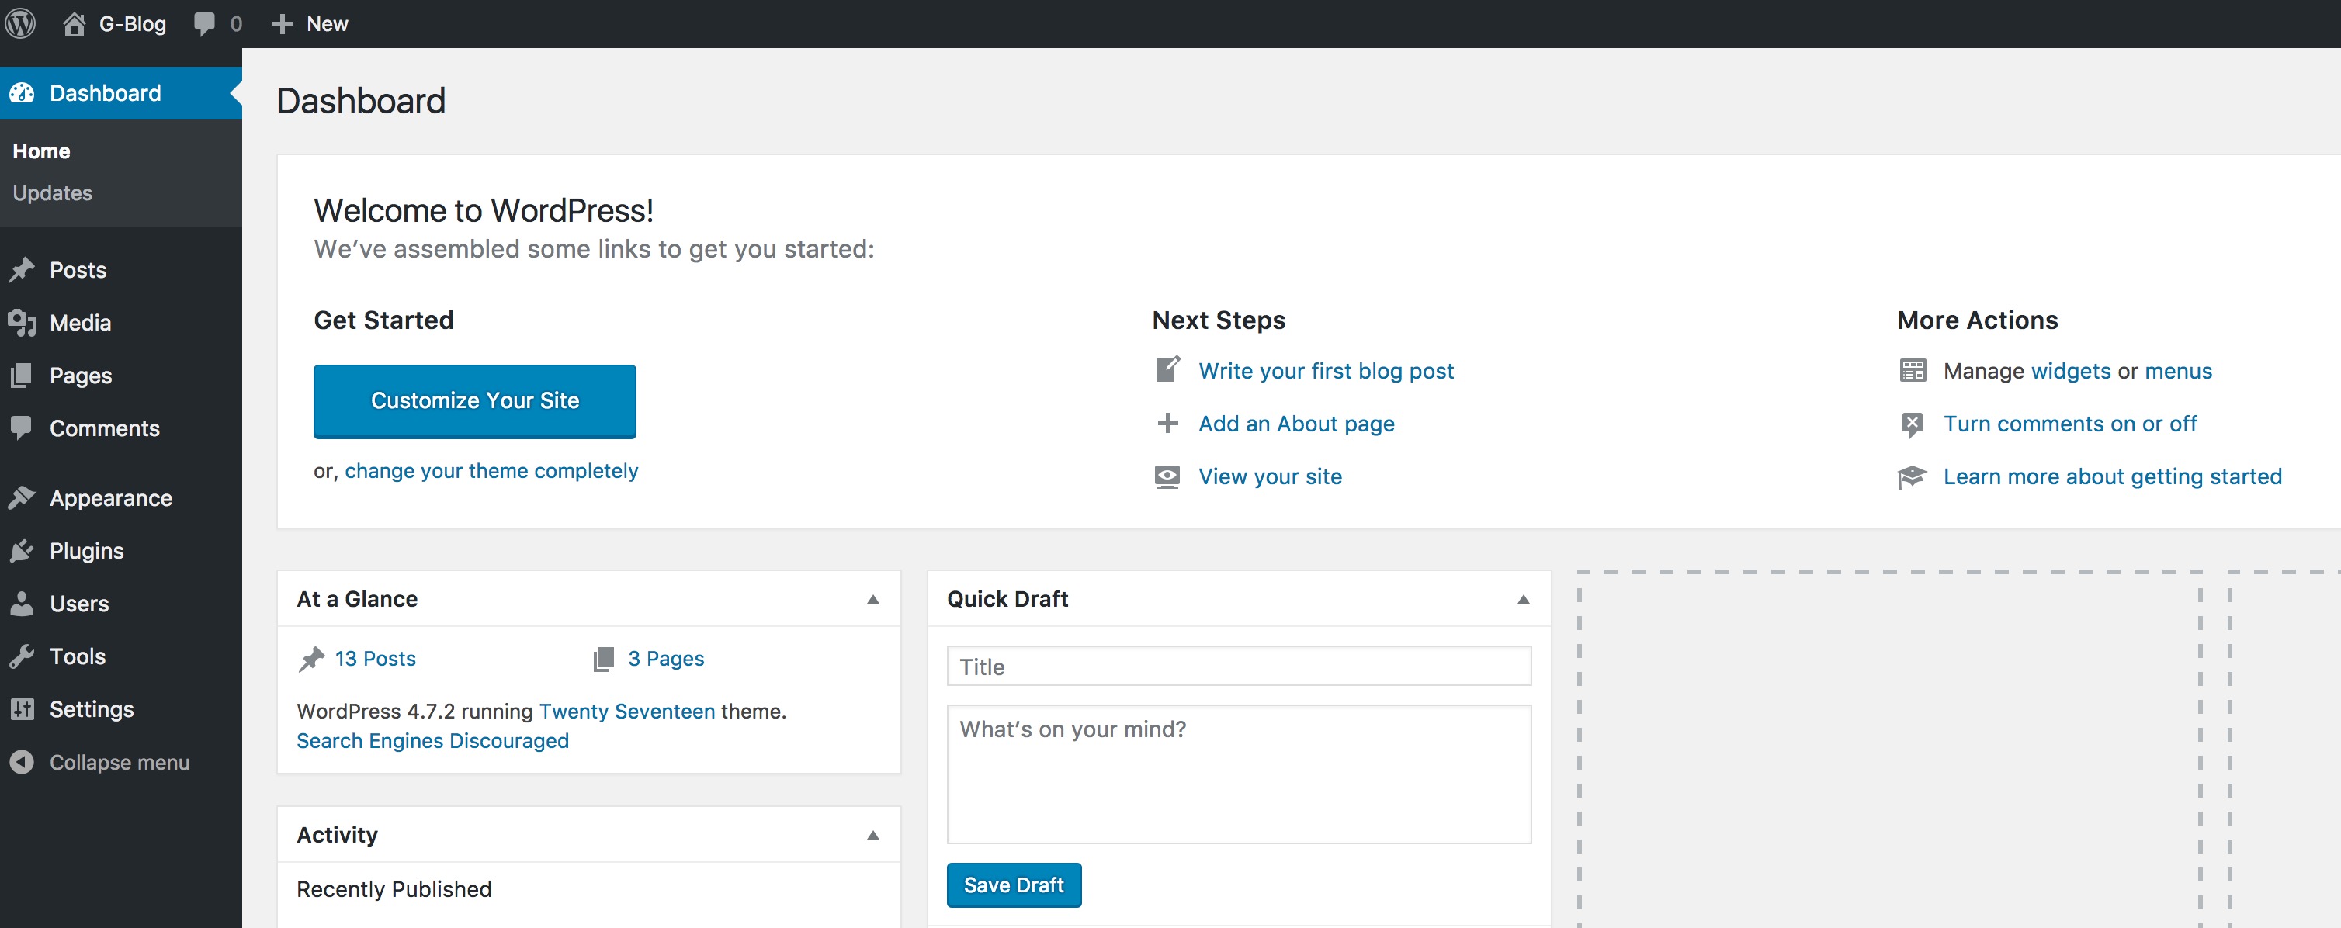2341x928 pixels.
Task: Click the pages icon next to 3 Pages
Action: tap(603, 660)
